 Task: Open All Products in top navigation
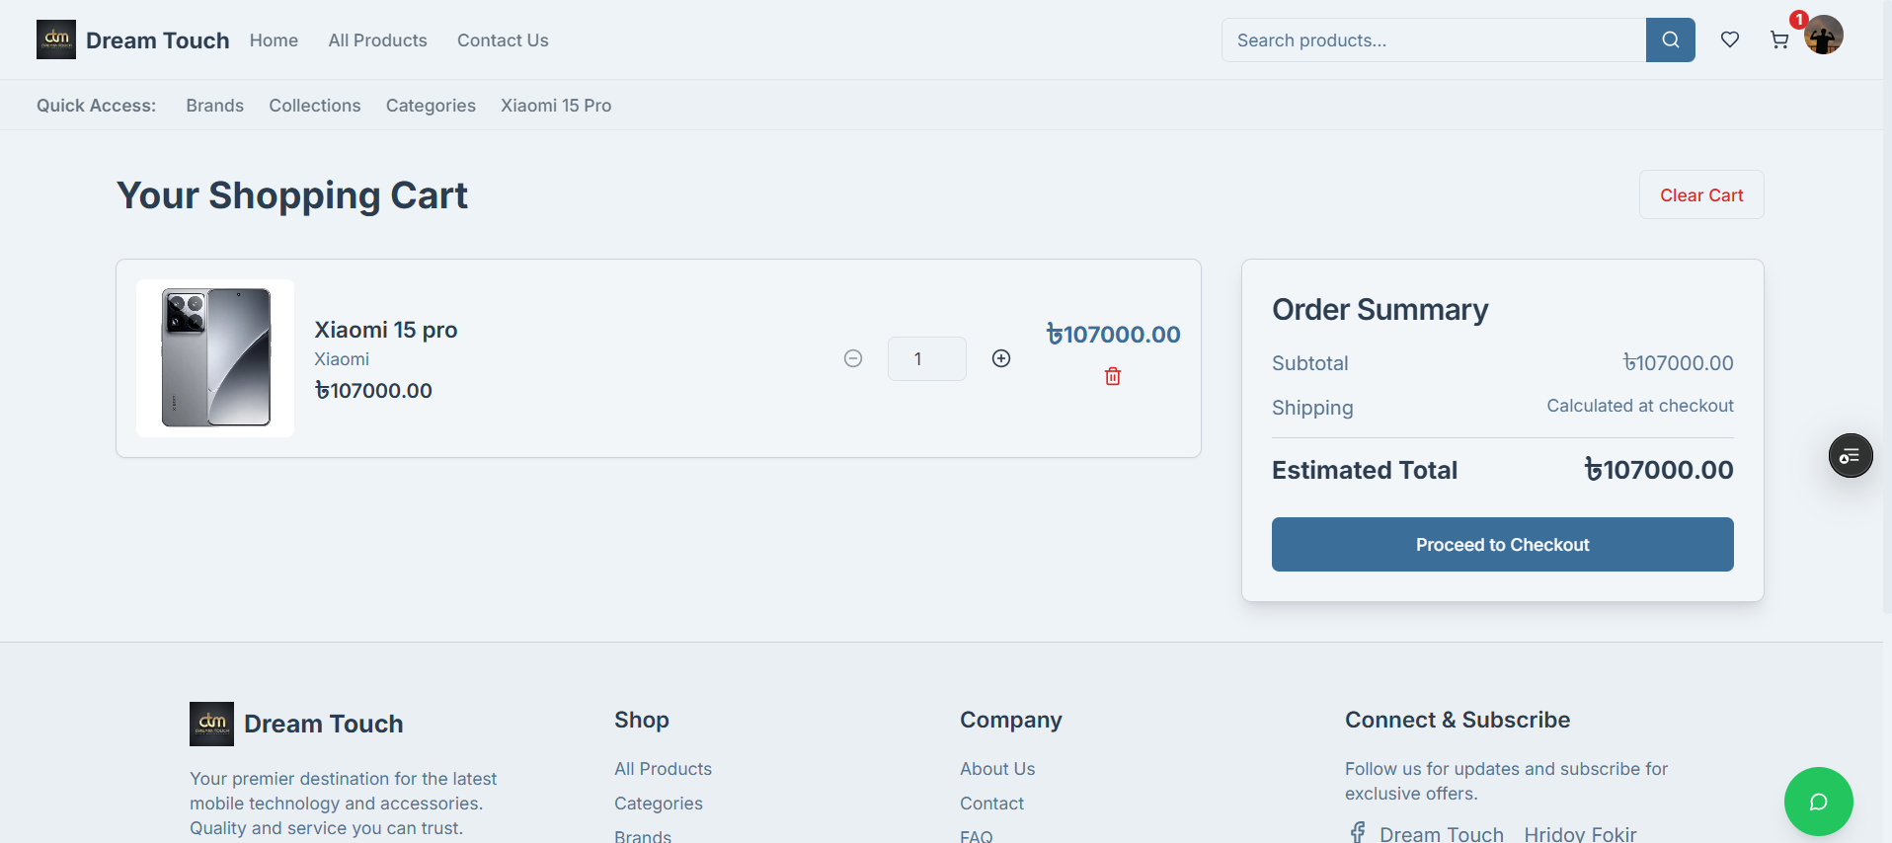(378, 40)
